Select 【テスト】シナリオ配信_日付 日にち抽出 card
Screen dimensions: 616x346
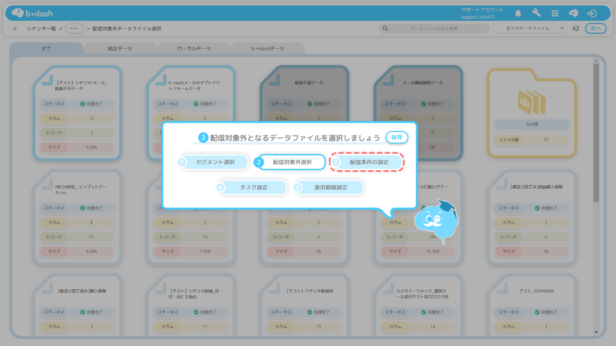click(x=191, y=305)
